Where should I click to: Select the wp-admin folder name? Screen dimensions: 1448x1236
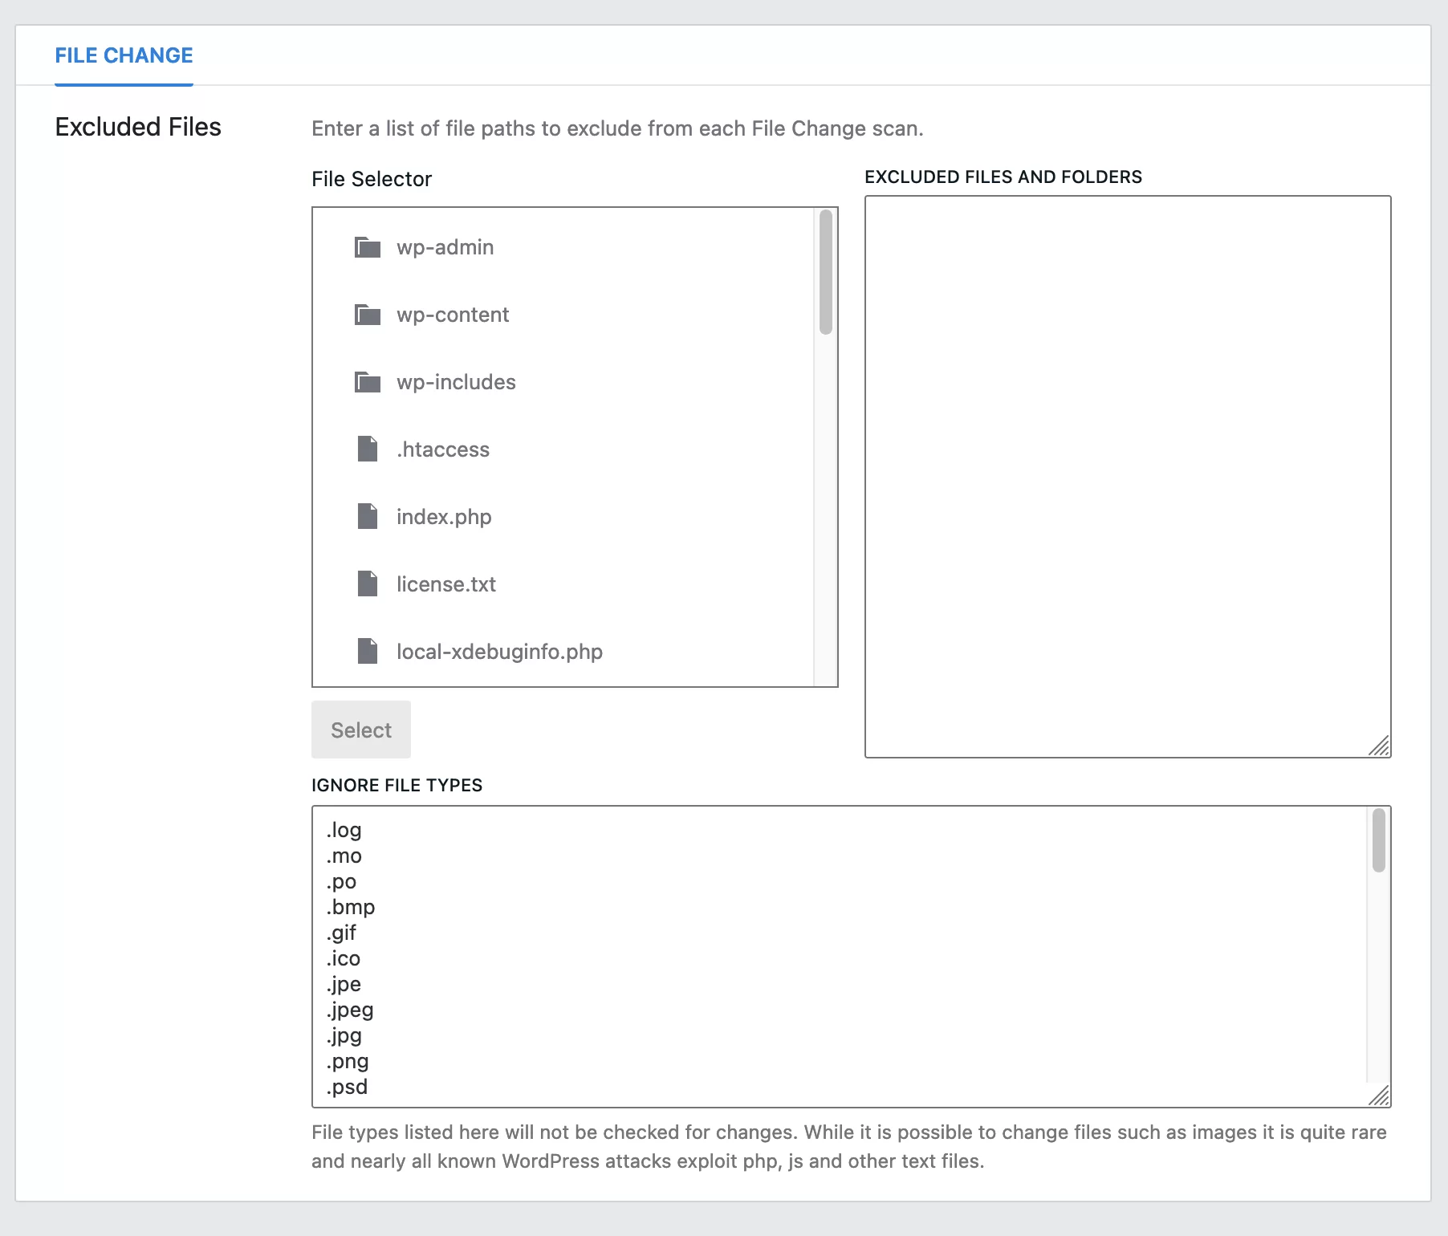(x=445, y=247)
